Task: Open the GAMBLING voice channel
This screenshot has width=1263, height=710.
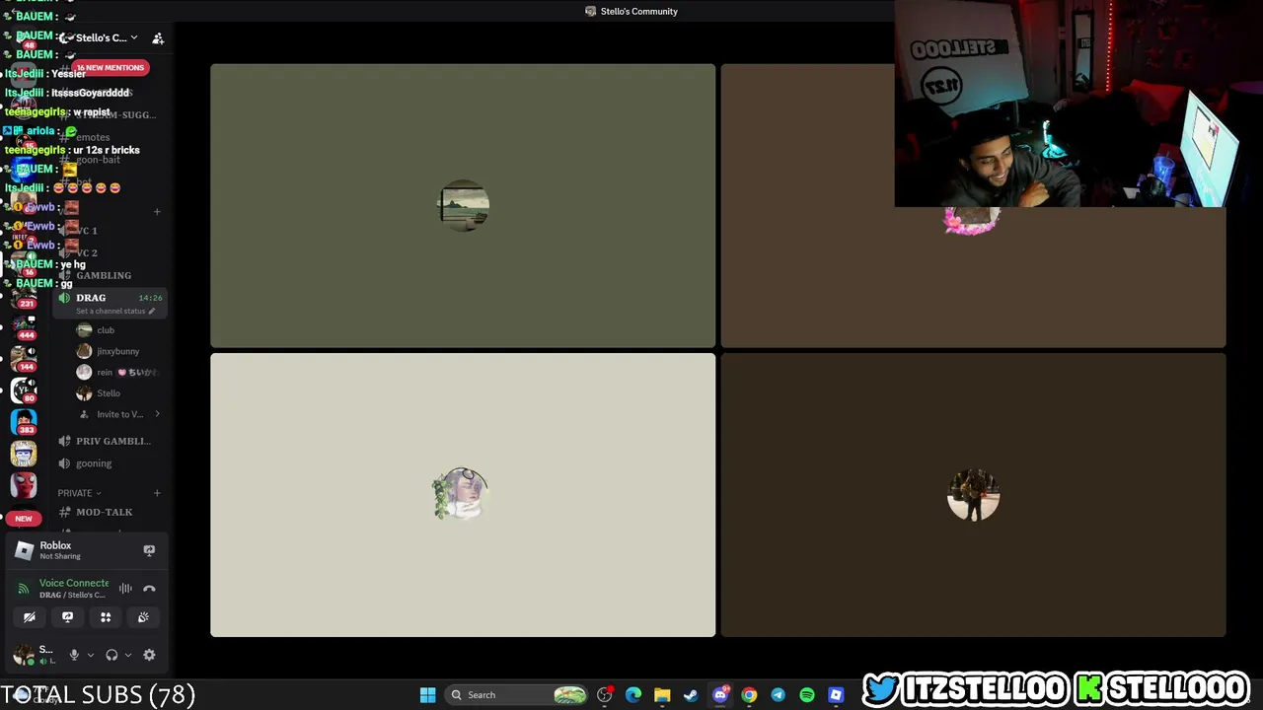Action: pyautogui.click(x=104, y=275)
